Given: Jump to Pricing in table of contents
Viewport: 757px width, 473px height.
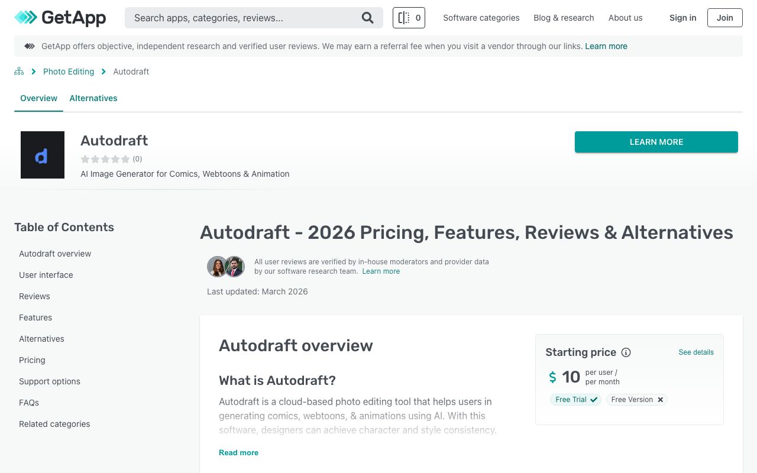Looking at the screenshot, I should (32, 360).
